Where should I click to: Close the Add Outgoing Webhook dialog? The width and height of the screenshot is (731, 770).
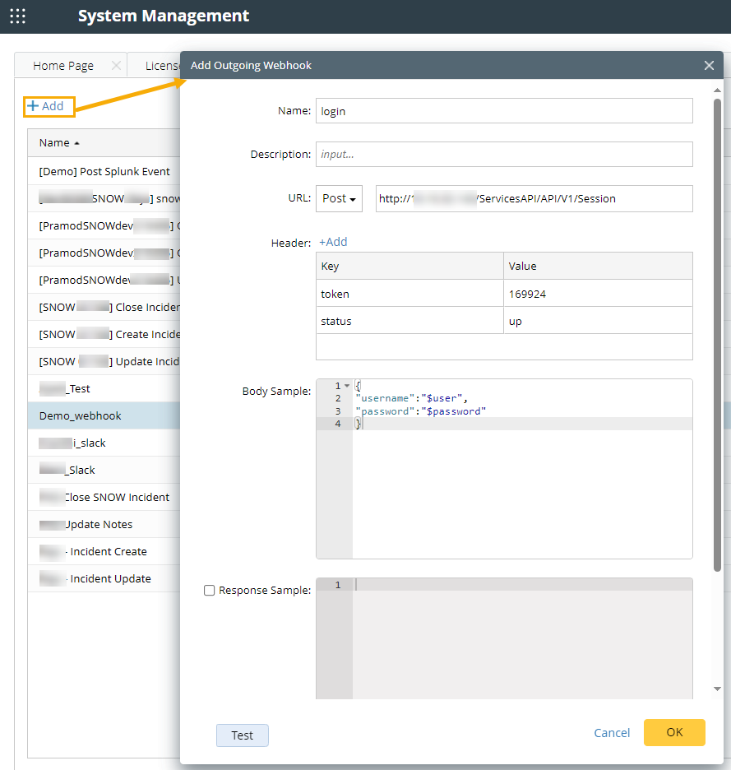click(709, 66)
